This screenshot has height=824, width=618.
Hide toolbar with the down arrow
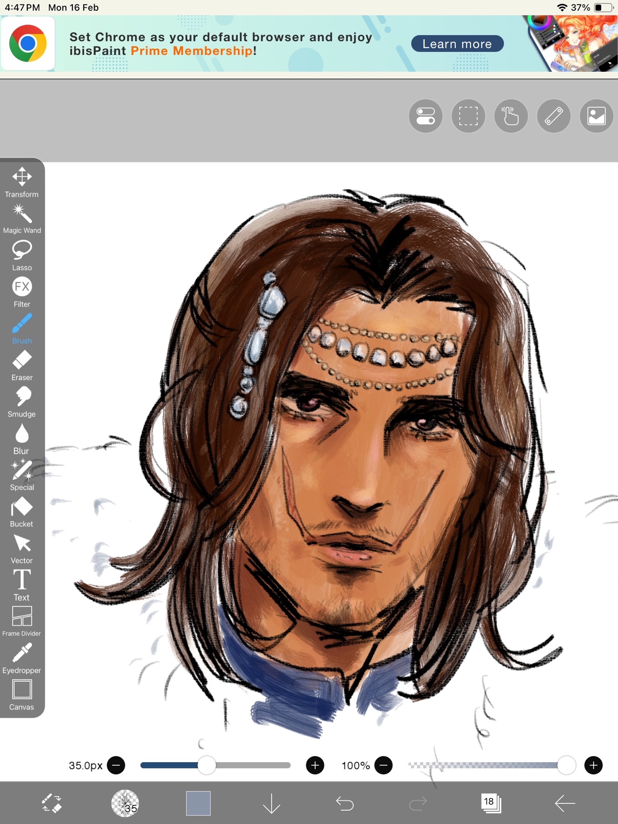pos(272,803)
